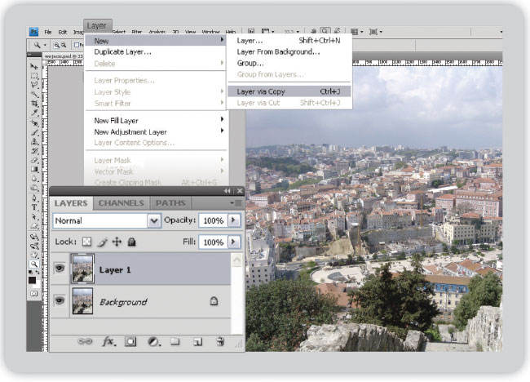
Task: Click the foreground color swatch in toolbox
Action: [x=32, y=280]
